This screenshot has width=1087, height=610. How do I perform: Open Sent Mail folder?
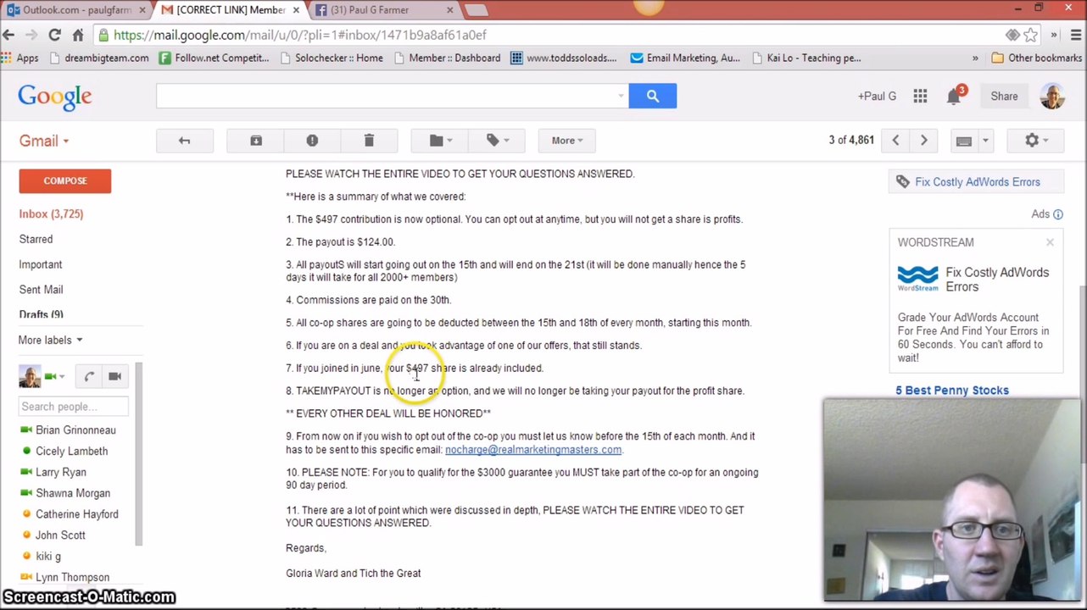41,290
